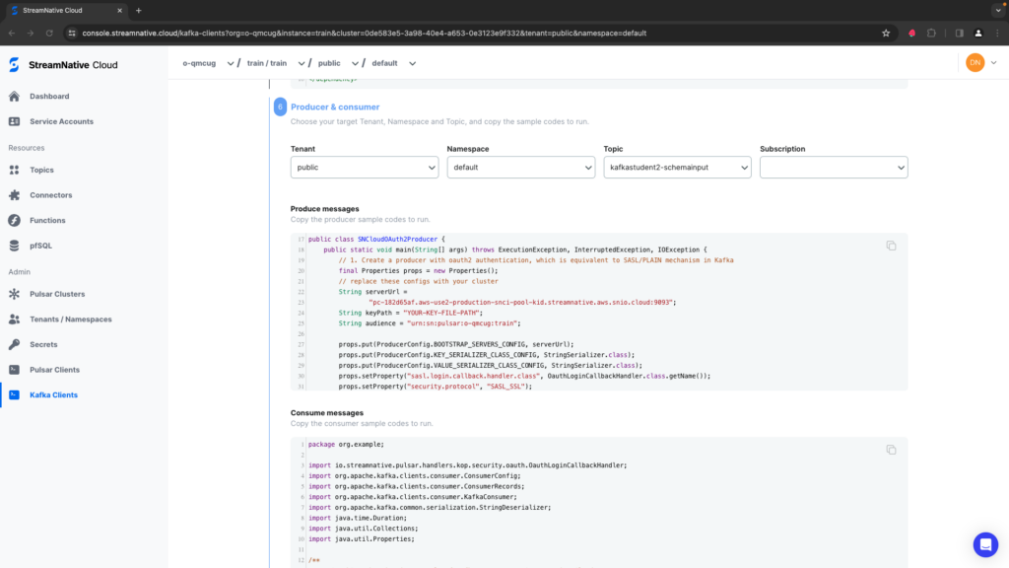Viewport: 1009px width, 568px height.
Task: Expand the empty Subscription dropdown
Action: click(833, 168)
